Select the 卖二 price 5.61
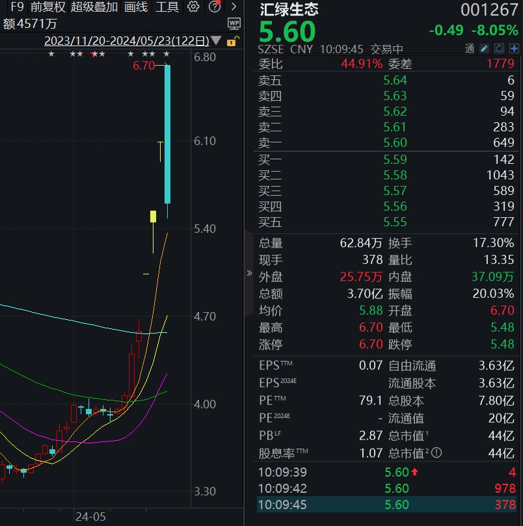Image resolution: width=523 pixels, height=526 pixels. coord(395,127)
